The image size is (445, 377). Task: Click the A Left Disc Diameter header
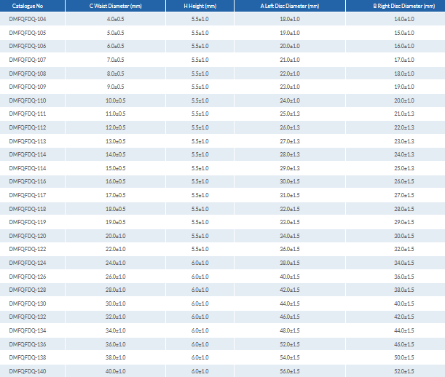pyautogui.click(x=290, y=6)
